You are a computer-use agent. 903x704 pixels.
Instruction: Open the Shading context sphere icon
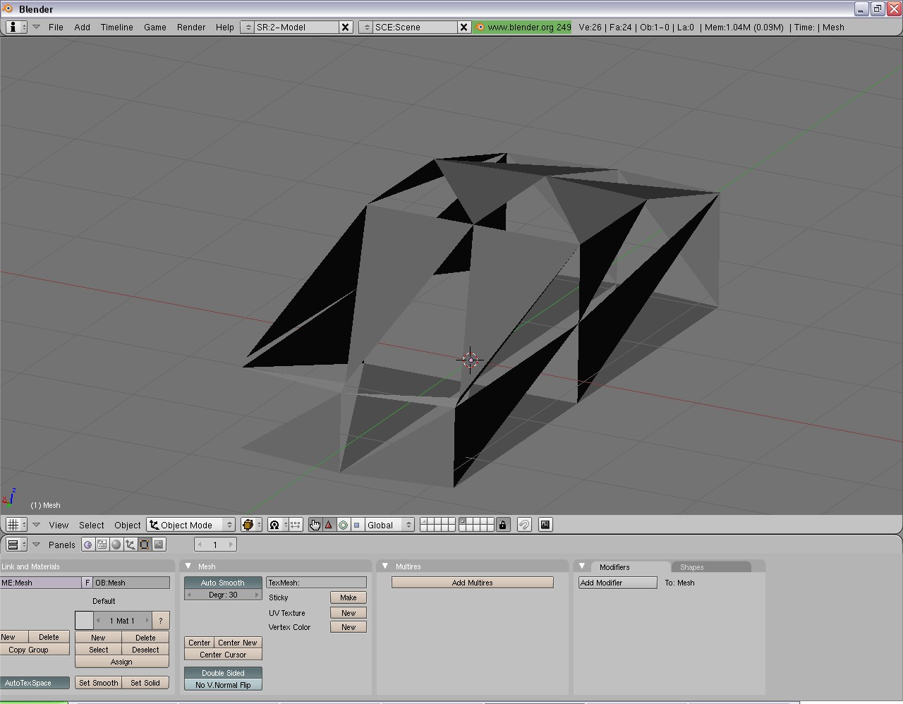[x=116, y=545]
